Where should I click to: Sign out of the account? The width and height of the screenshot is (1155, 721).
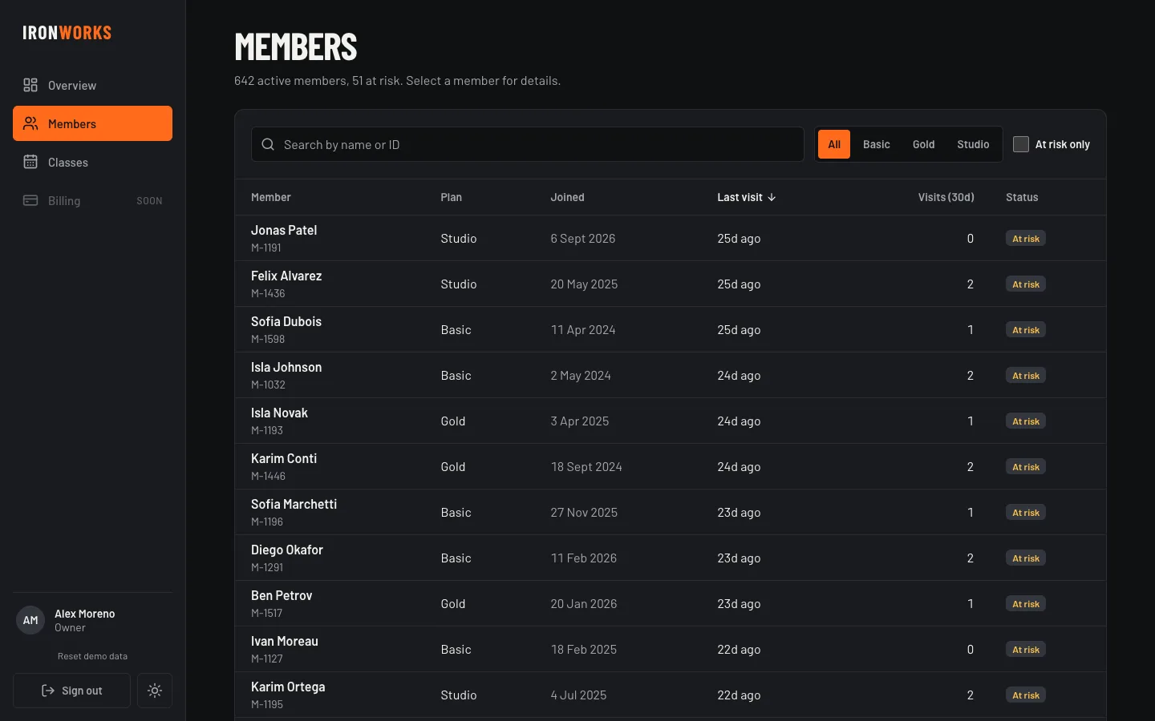[x=71, y=691]
